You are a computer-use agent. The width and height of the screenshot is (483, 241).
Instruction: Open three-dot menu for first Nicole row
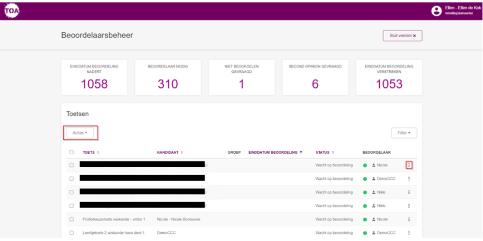[409, 165]
